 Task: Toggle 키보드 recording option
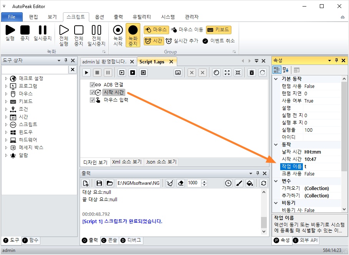[x=219, y=30]
